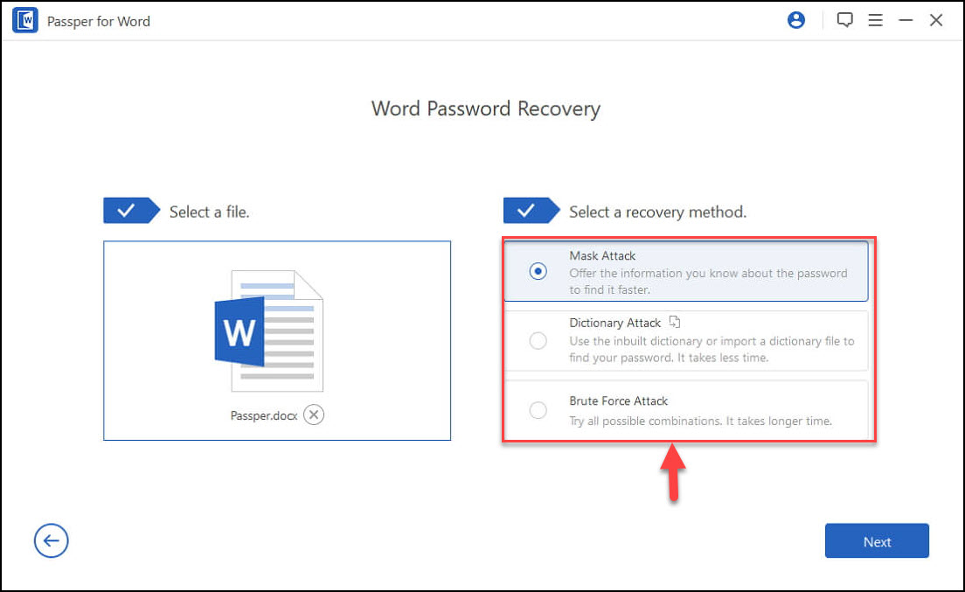The height and width of the screenshot is (592, 965).
Task: Choose the Dictionary Attack radio button
Action: click(x=538, y=340)
